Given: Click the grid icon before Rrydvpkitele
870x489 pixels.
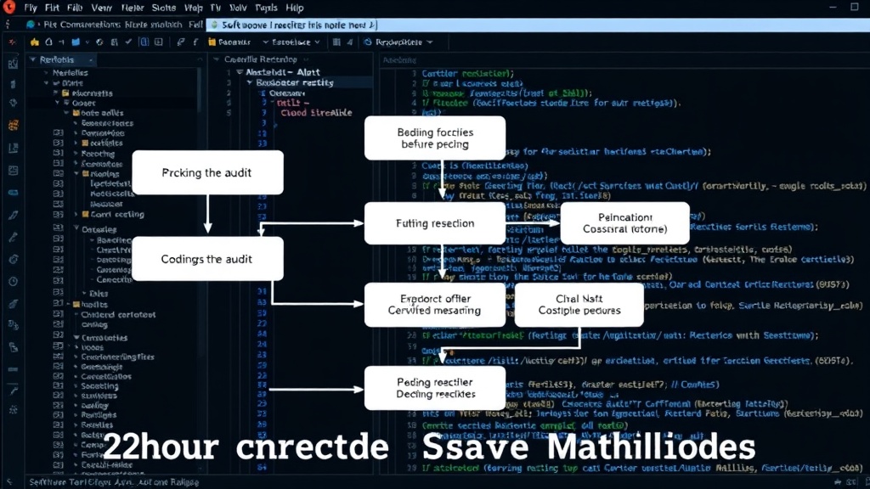Looking at the screenshot, I should click(336, 42).
